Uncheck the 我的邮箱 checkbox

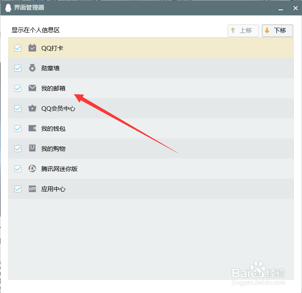(18, 88)
